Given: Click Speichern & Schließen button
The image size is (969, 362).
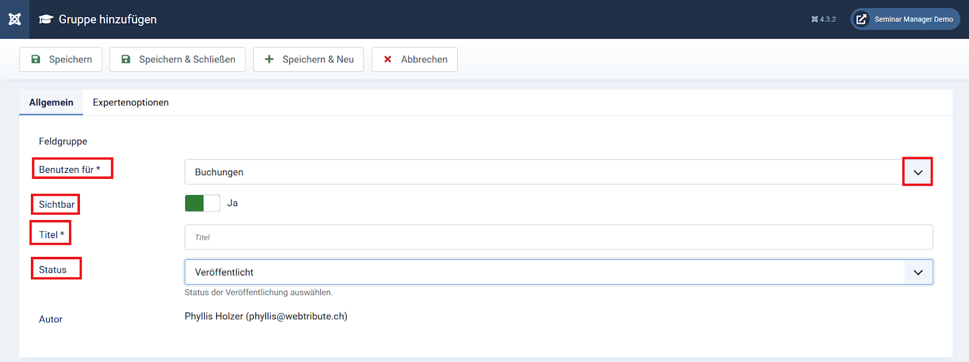Looking at the screenshot, I should (x=177, y=59).
